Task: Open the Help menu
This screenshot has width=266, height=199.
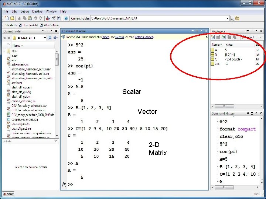Action: pyautogui.click(x=63, y=11)
